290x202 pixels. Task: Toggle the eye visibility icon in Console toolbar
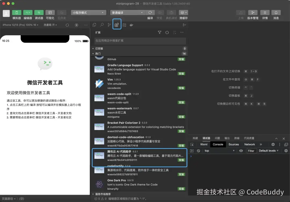point(241,151)
